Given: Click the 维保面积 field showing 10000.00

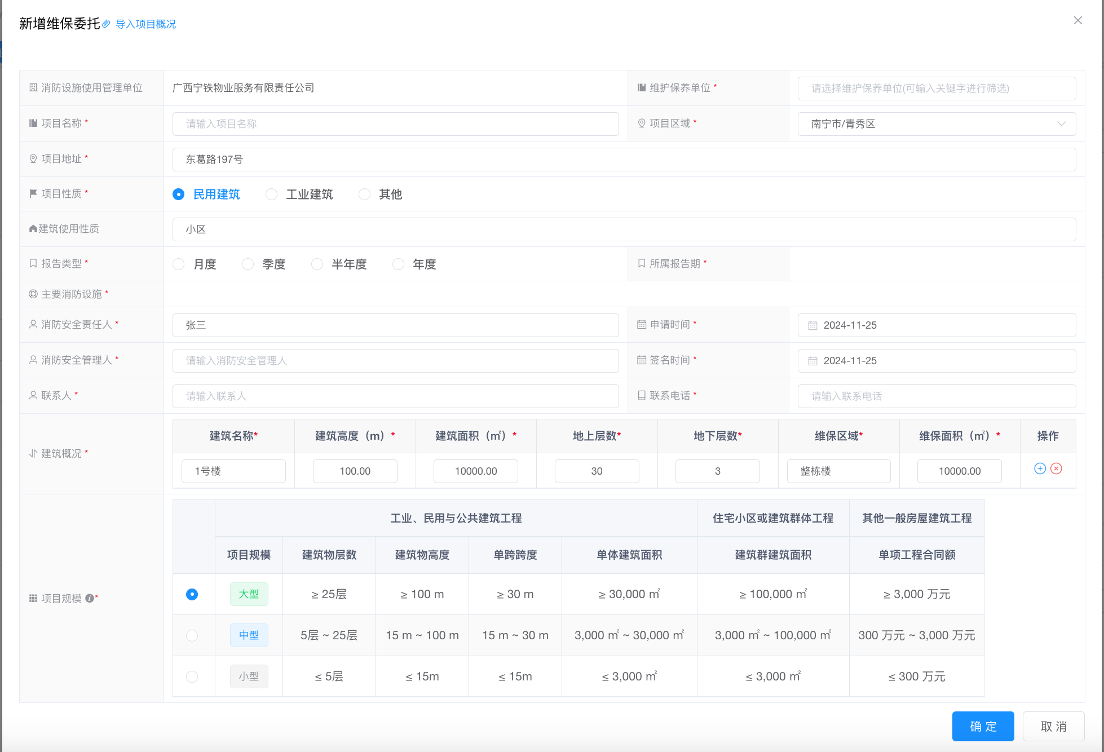Looking at the screenshot, I should 959,471.
